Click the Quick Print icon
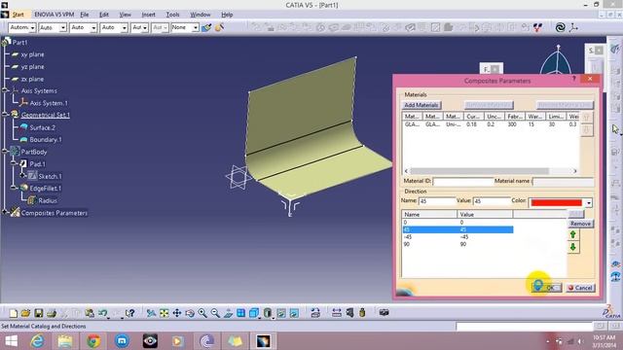Viewport: 623px width, 350px height. [x=52, y=313]
